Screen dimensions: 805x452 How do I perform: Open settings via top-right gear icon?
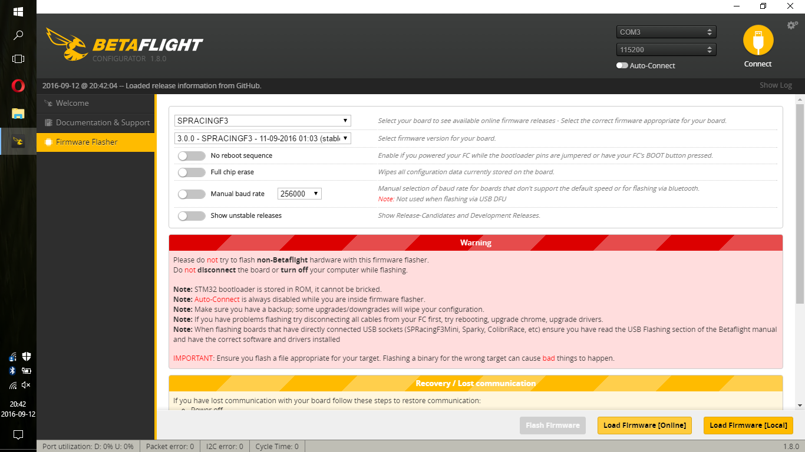point(792,25)
